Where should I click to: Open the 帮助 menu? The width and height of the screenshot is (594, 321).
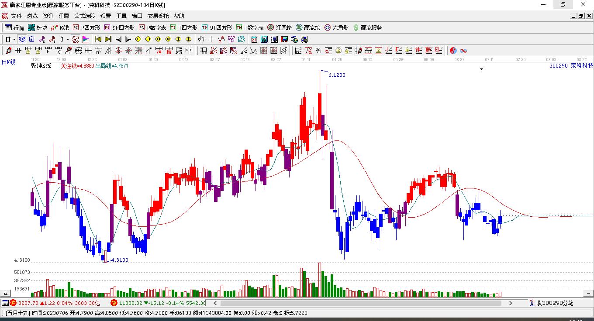point(179,16)
